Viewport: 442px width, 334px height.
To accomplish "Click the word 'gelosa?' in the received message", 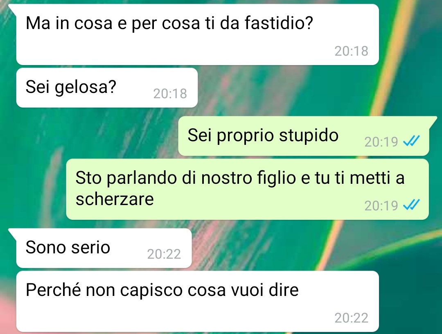I will [x=86, y=87].
